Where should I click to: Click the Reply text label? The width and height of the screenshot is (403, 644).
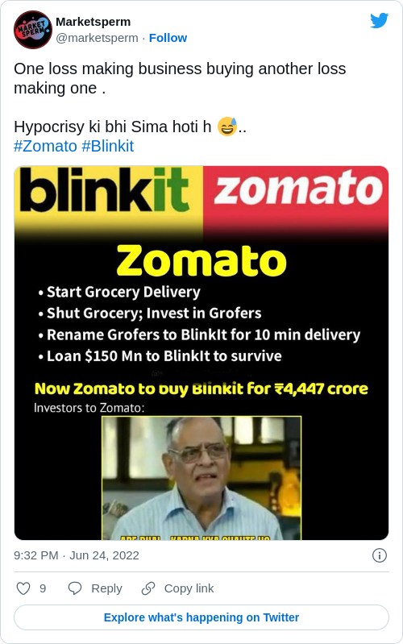pyautogui.click(x=106, y=588)
